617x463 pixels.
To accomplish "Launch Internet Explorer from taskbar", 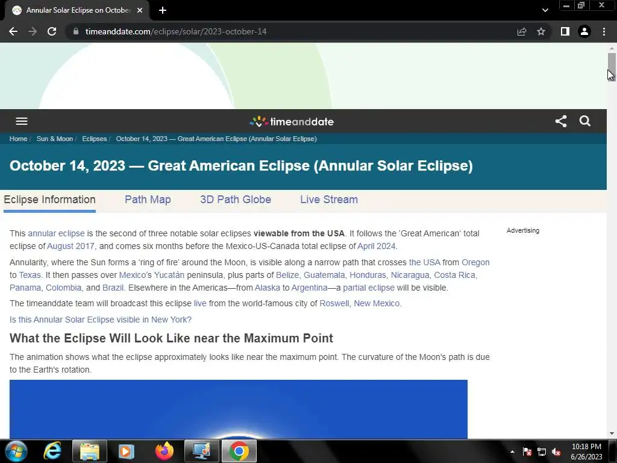I will (52, 451).
